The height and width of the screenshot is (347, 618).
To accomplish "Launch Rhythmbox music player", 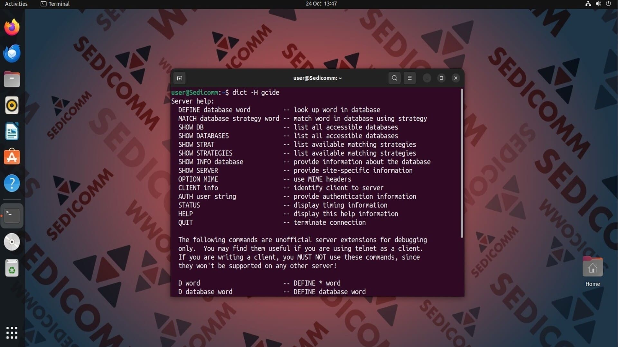I will point(12,105).
